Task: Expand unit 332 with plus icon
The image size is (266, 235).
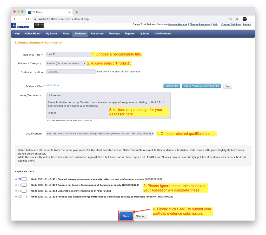Action: [16, 185]
